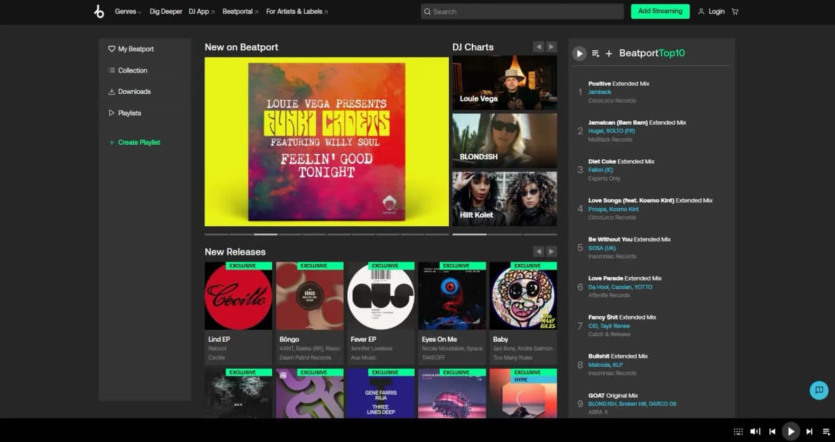Click the Login user icon
This screenshot has width=835, height=442.
701,11
